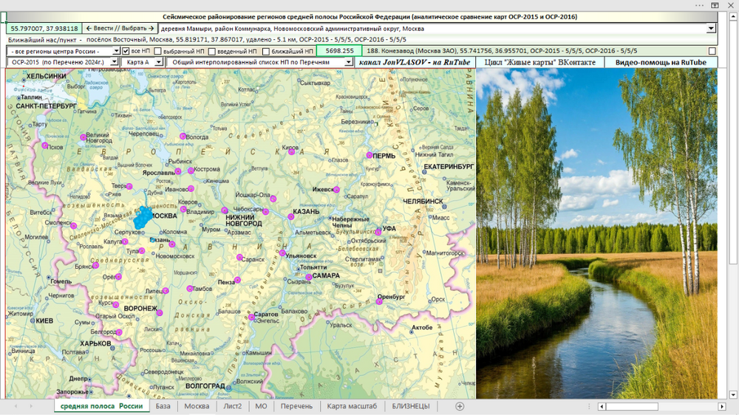Switch to the 'Лист2' sheet tab

(232, 406)
